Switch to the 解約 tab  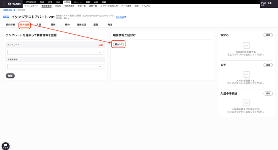point(67,25)
